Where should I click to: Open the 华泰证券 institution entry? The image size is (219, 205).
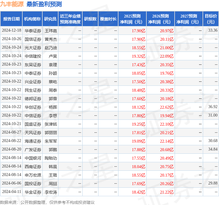[x=33, y=31]
